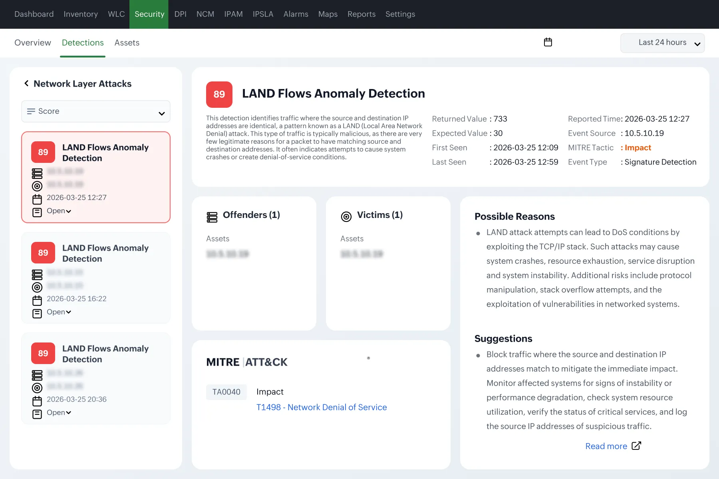
Task: Click the victim target icon in 16:22 card
Action: pos(37,287)
